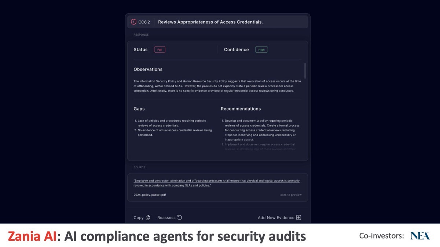Click the Gaps section heading
The width and height of the screenshot is (440, 247).
(139, 109)
